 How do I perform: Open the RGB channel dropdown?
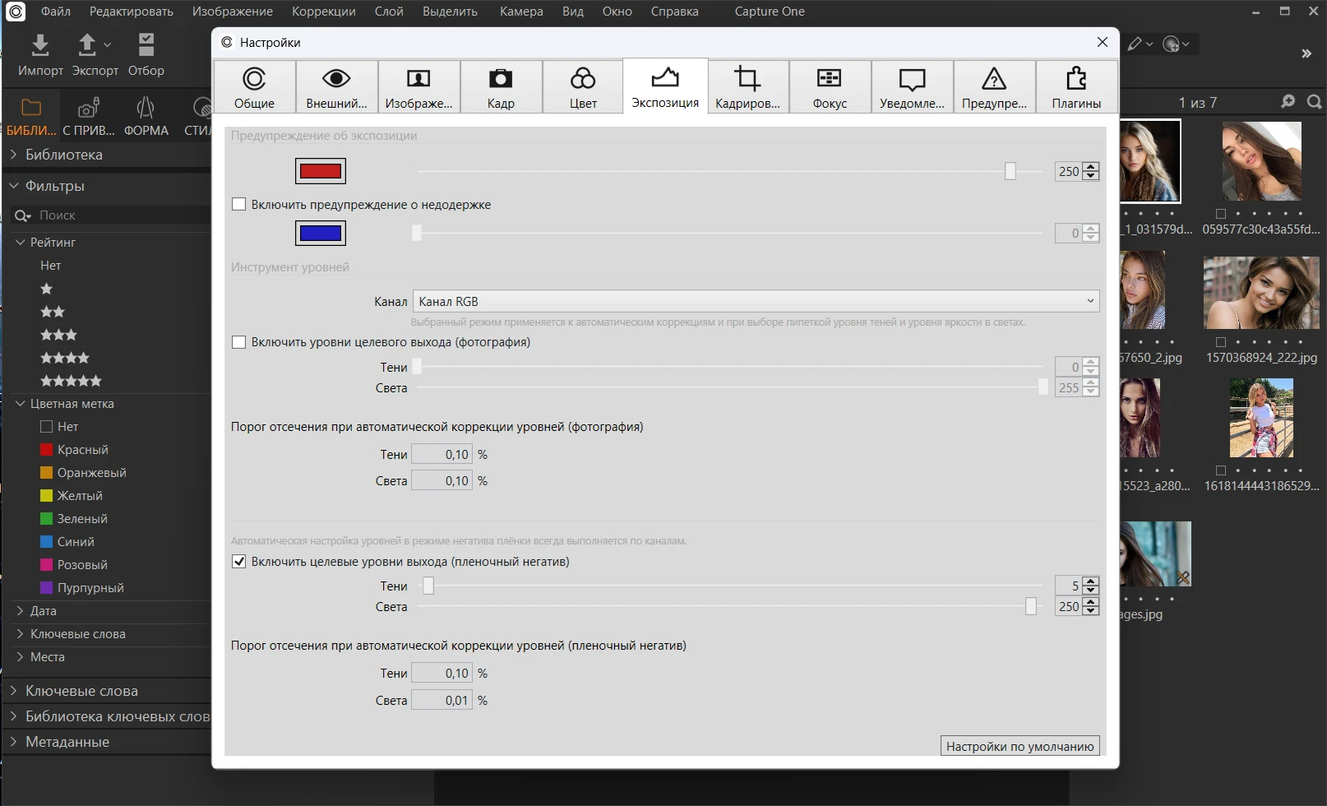tap(756, 301)
